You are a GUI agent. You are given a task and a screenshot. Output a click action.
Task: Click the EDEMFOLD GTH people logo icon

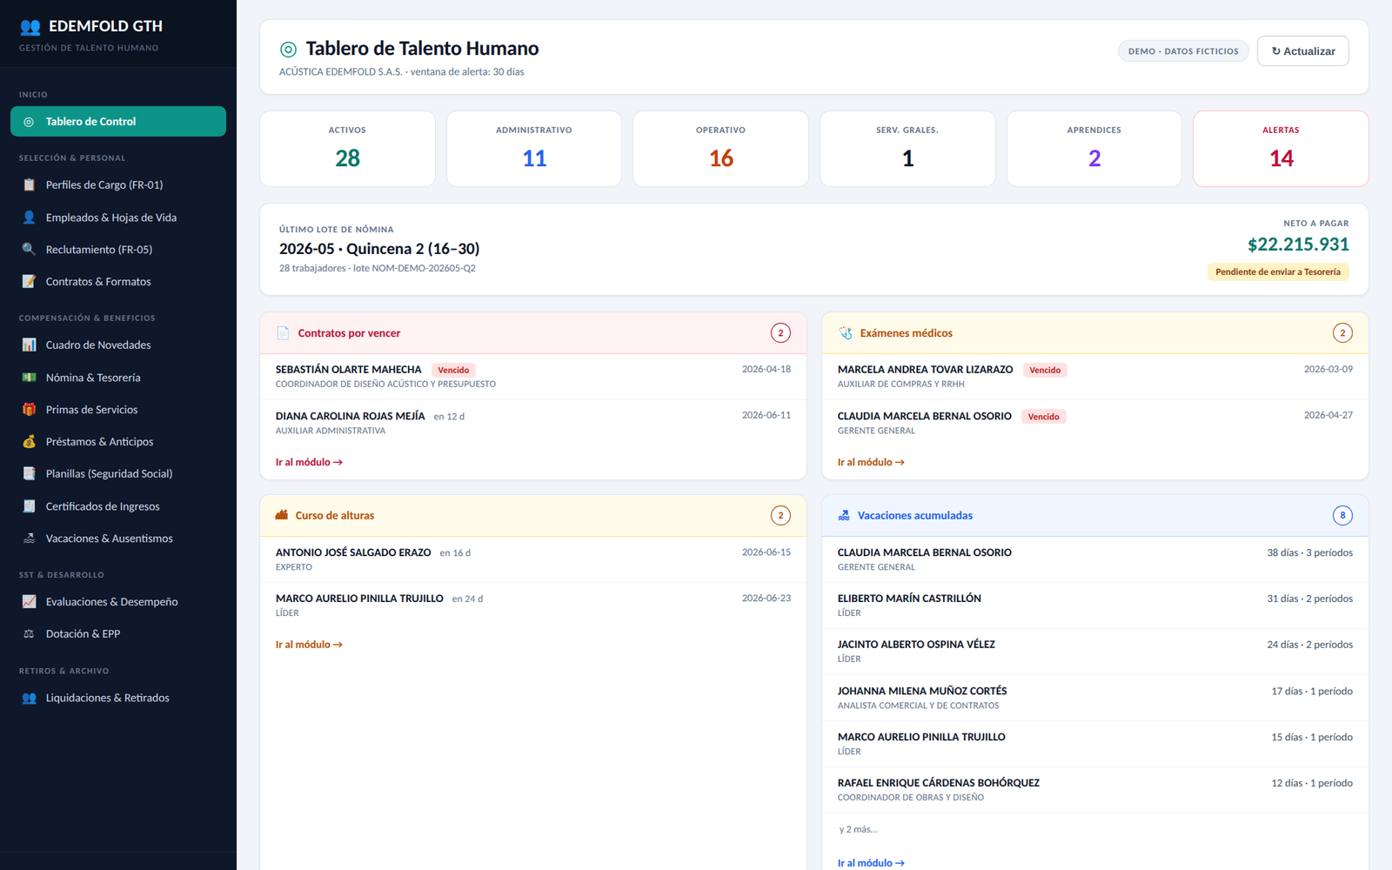click(x=30, y=27)
